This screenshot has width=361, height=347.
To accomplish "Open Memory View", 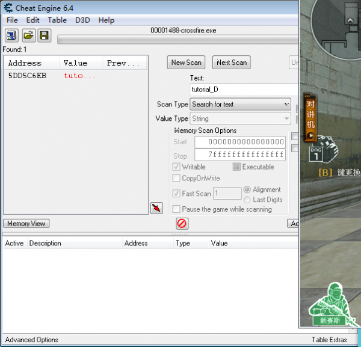I will pyautogui.click(x=26, y=224).
